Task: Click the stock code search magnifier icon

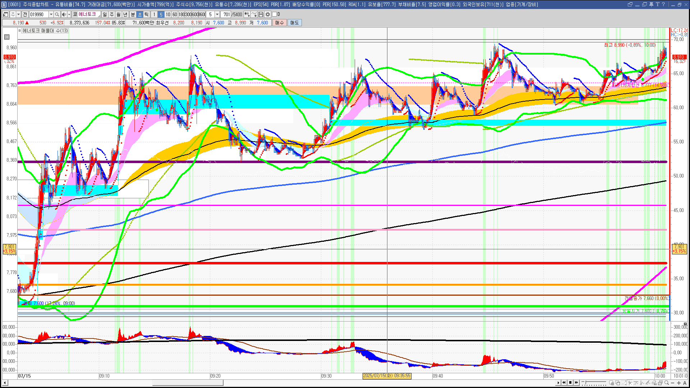Action: pos(57,14)
